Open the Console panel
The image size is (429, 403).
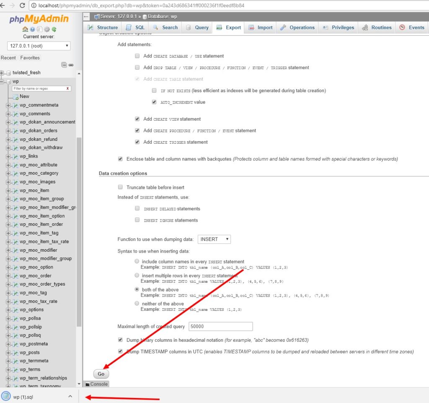(x=97, y=384)
